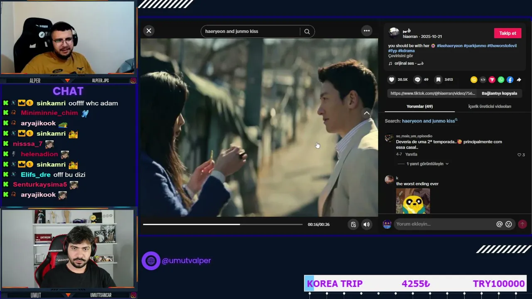Open the emoji picker in comment box
This screenshot has width=532, height=299.
click(x=509, y=224)
